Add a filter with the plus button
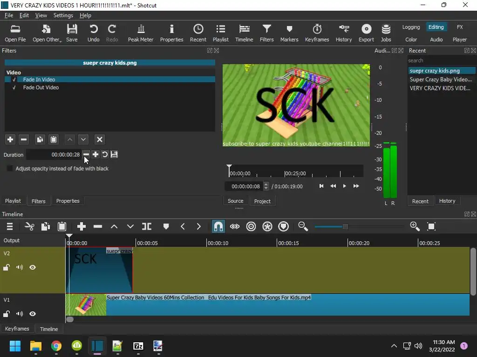The height and width of the screenshot is (357, 477). [x=10, y=139]
